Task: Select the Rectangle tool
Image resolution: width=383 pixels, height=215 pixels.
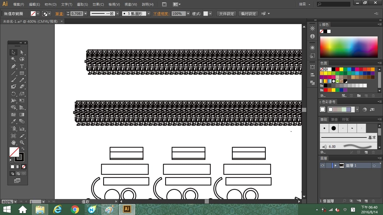Action: click(22, 73)
